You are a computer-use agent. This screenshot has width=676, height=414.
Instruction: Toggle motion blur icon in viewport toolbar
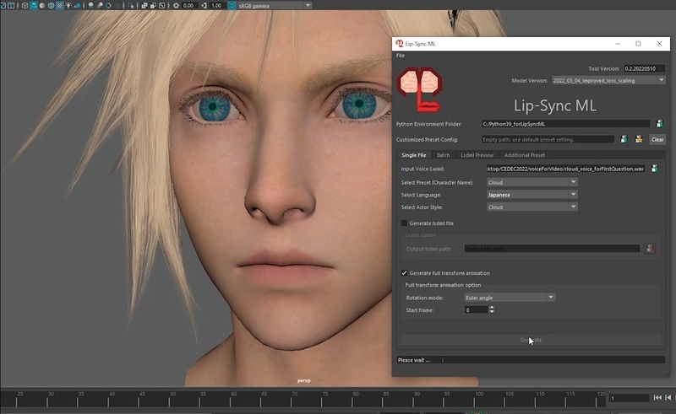[x=100, y=6]
